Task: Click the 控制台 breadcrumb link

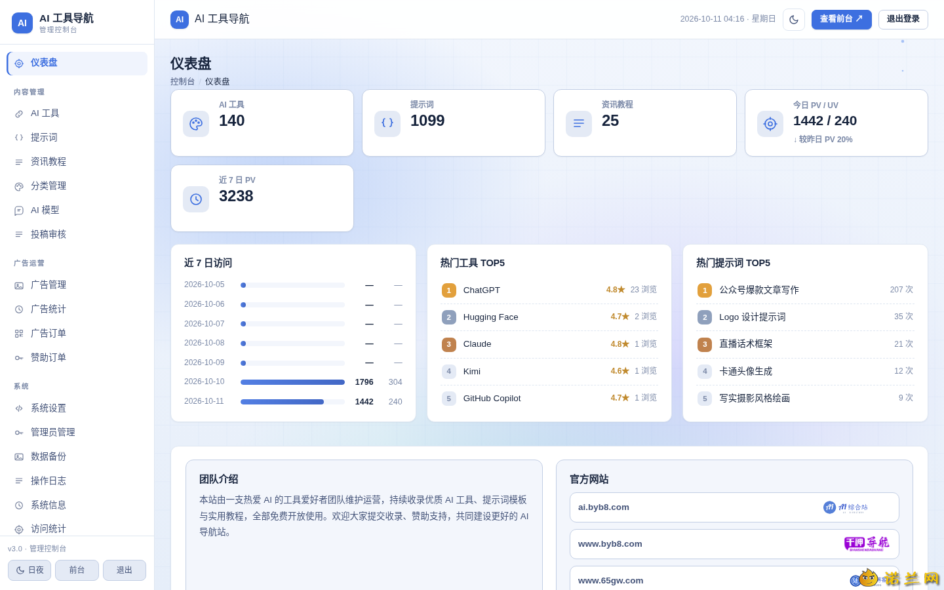Action: coord(182,82)
